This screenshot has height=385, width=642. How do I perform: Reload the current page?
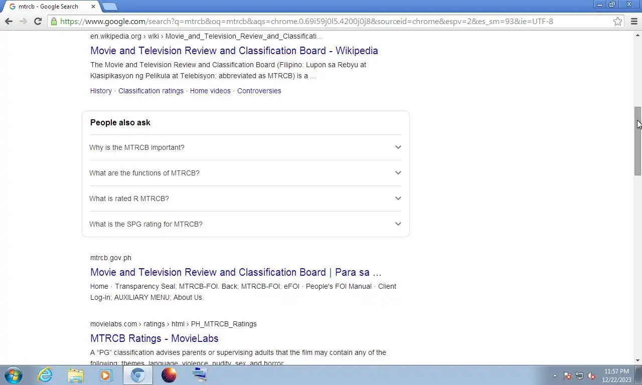(38, 21)
